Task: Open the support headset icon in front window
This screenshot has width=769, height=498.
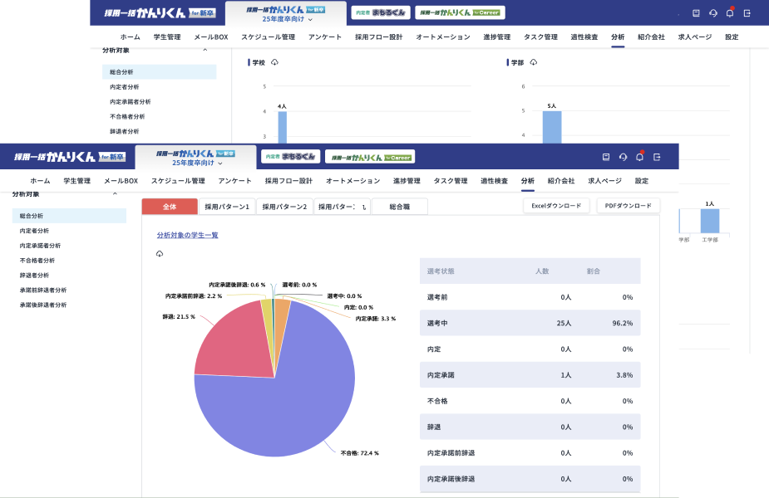Action: (623, 157)
